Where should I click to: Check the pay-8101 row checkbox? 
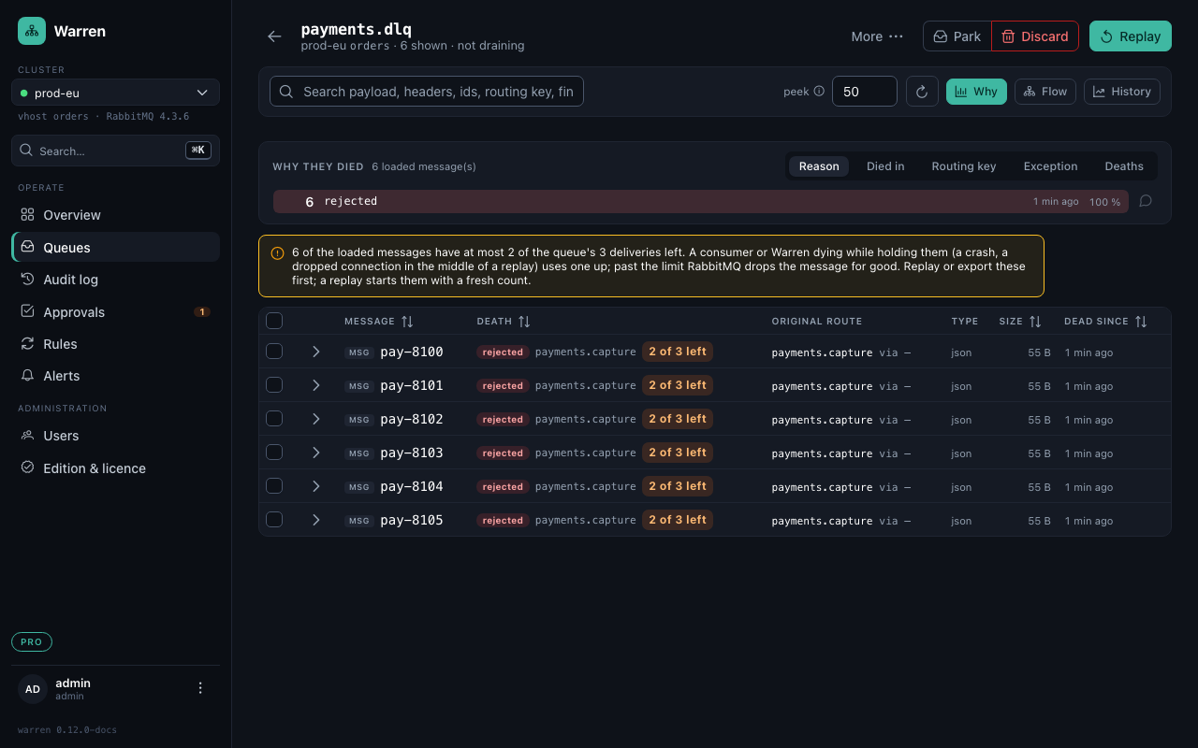[x=274, y=385]
